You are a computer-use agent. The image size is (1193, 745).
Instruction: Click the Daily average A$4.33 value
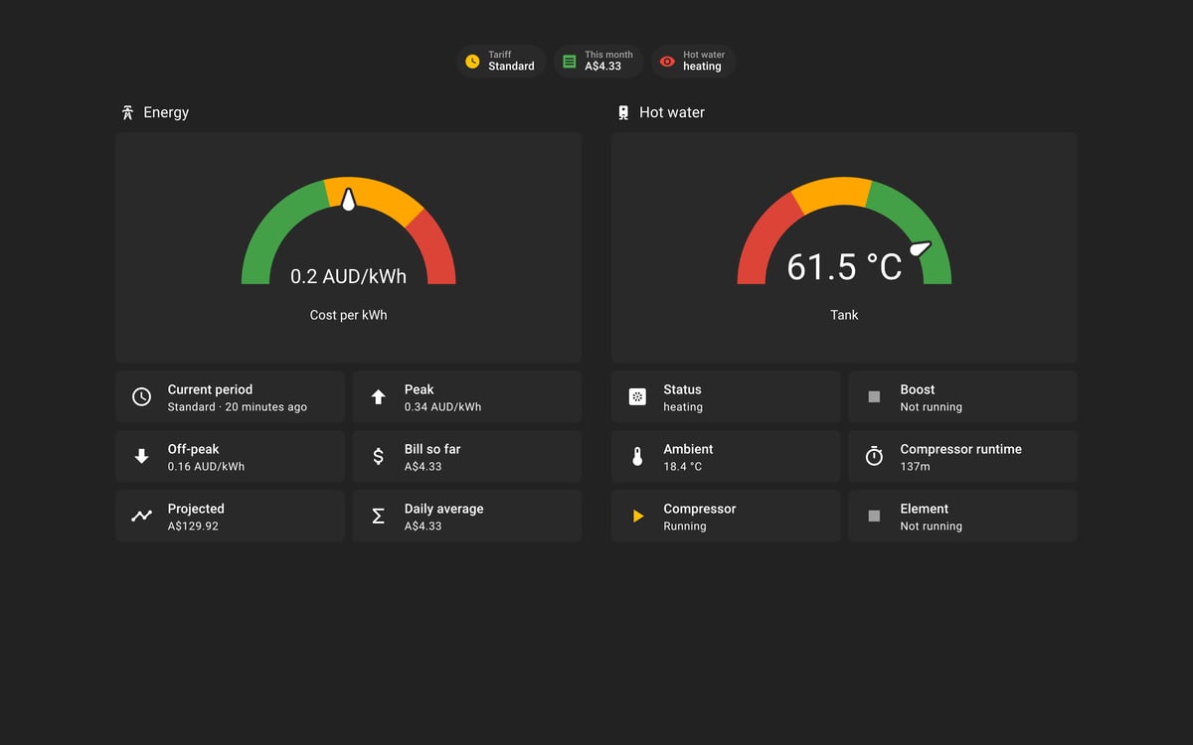tap(423, 526)
